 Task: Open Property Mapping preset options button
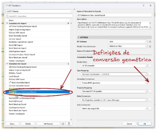[x=150, y=92]
